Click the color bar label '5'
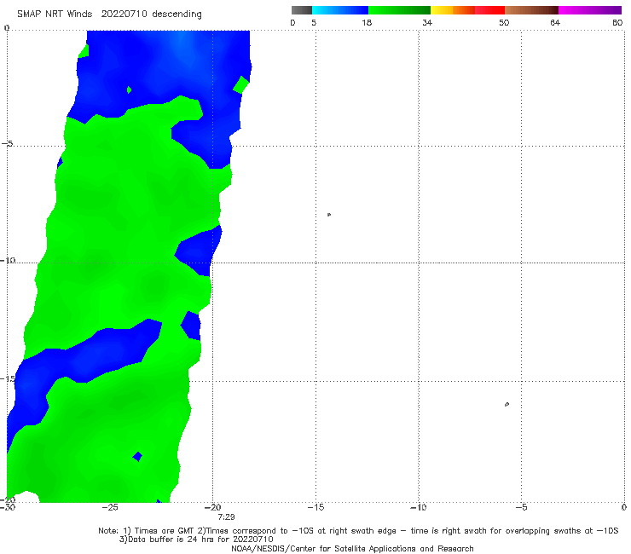This screenshot has width=631, height=554. point(314,22)
